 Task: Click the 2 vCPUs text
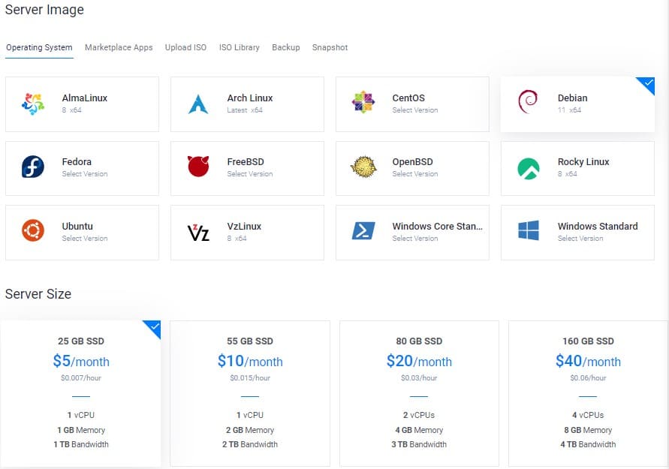point(419,415)
